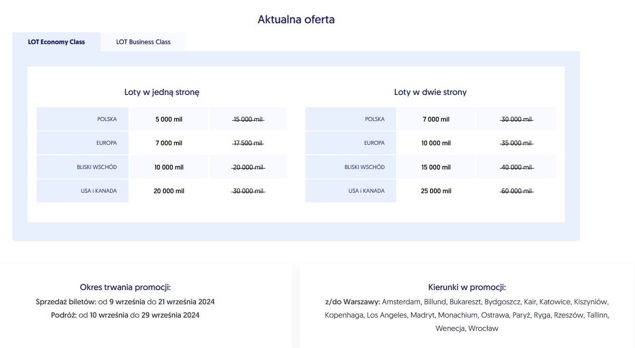Select POLSKA row label in one-way flights table
Image resolution: width=635 pixels, height=348 pixels.
pos(83,119)
